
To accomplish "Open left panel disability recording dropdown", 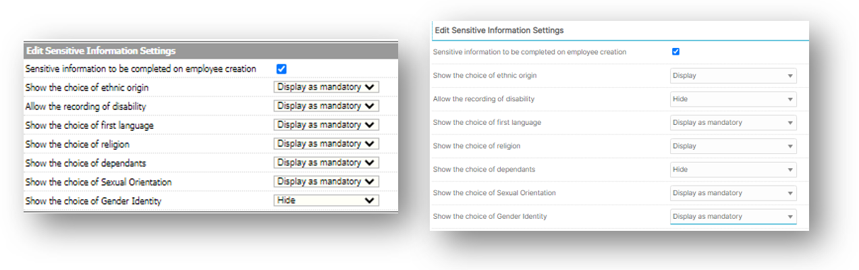I will [327, 106].
